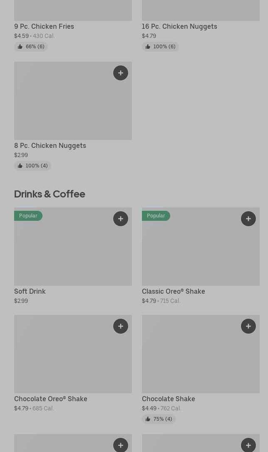Add Chocolate Oreo Shake with plus icon
The width and height of the screenshot is (268, 452).
click(x=121, y=326)
